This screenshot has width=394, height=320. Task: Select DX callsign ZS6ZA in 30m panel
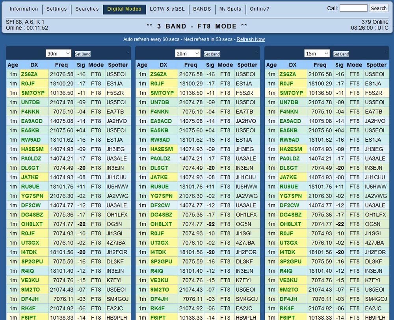pos(29,74)
